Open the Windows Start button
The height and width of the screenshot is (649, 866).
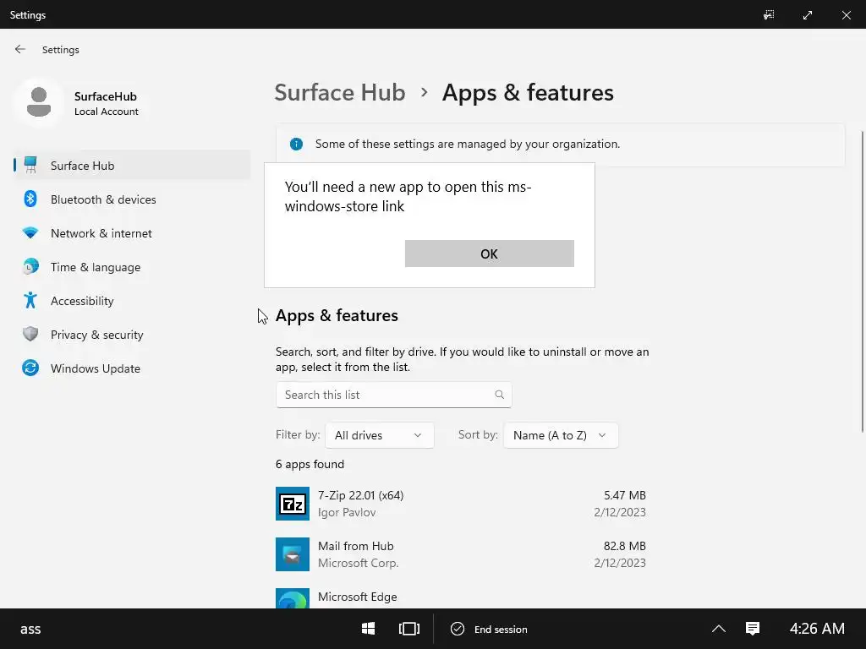(369, 629)
